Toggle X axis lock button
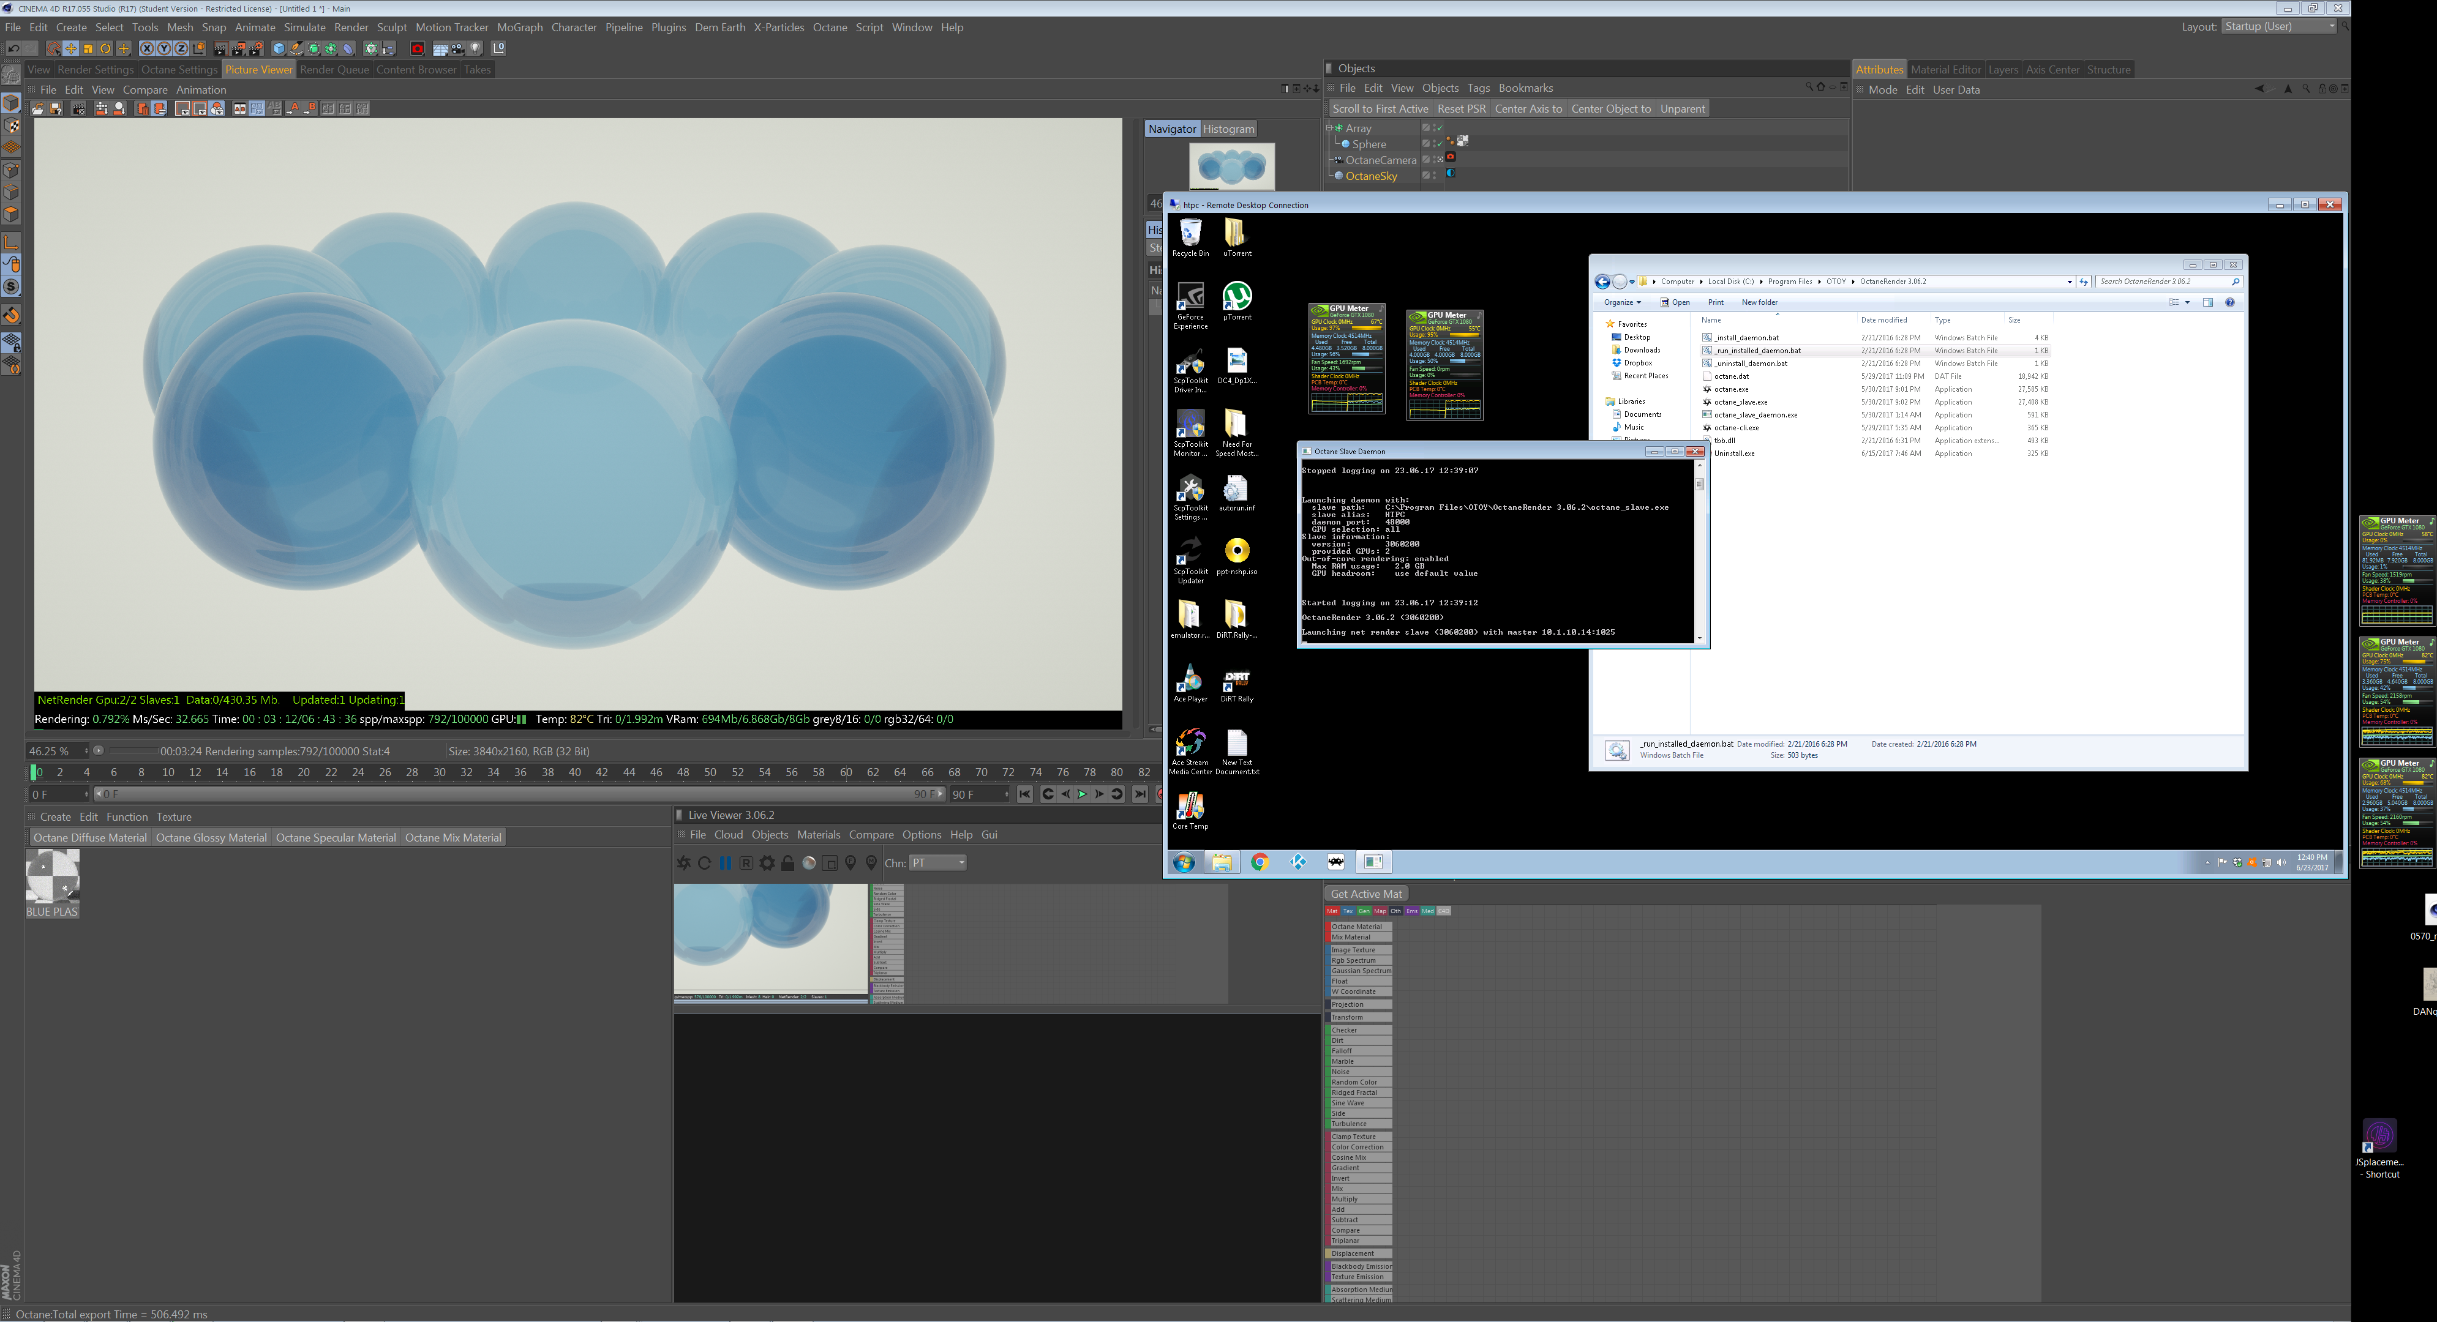The width and height of the screenshot is (2437, 1322). click(146, 48)
